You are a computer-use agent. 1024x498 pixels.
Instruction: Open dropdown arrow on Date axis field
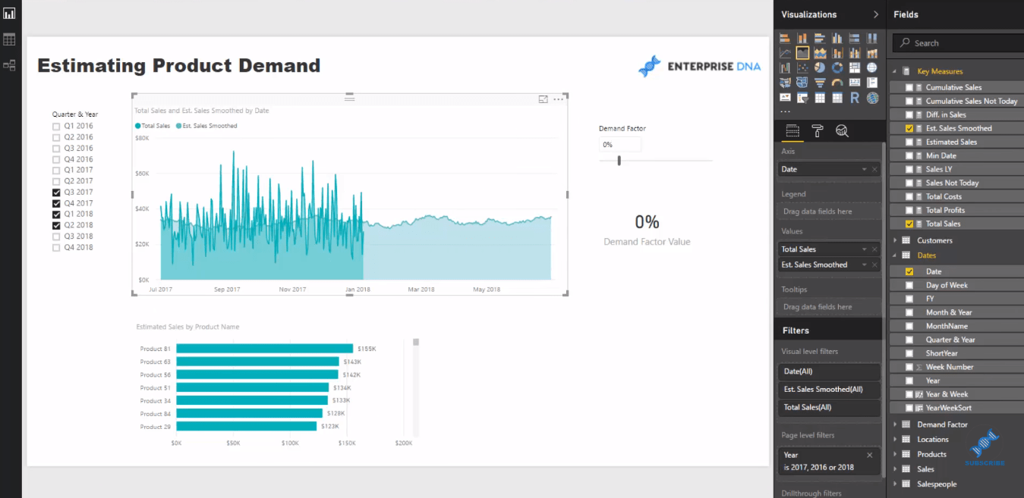pos(864,170)
